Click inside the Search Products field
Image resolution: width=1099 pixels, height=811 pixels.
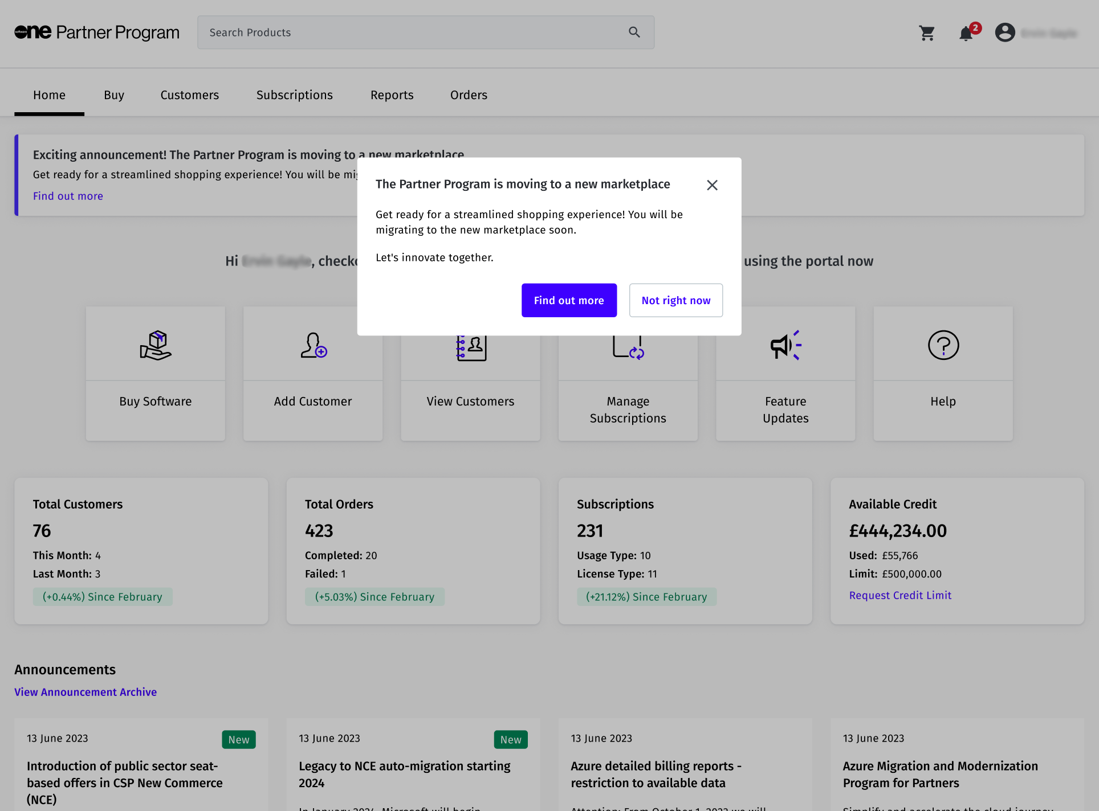(410, 32)
